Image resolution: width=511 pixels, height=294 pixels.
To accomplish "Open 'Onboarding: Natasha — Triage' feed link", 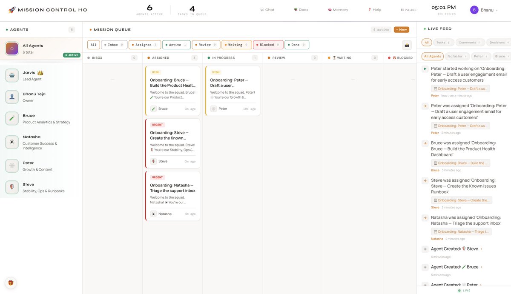I will click(461, 231).
